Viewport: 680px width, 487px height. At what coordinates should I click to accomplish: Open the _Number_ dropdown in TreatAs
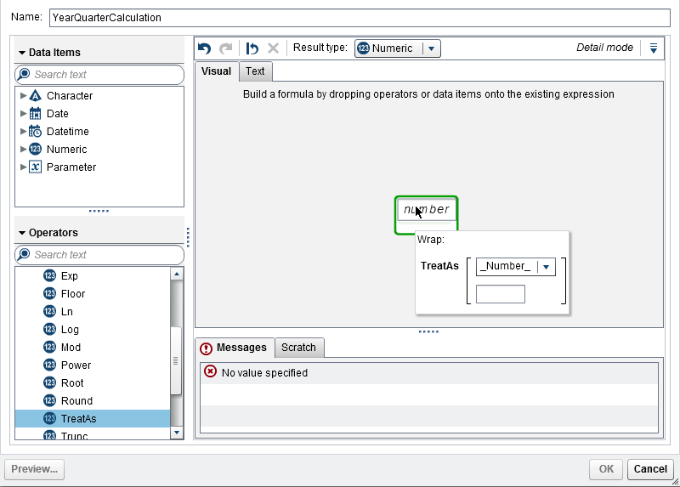[547, 267]
